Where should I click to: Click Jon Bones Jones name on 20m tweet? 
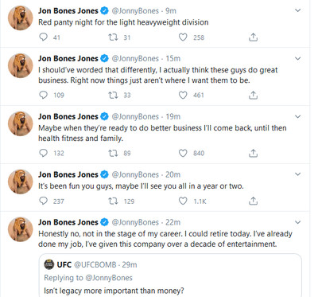68,174
